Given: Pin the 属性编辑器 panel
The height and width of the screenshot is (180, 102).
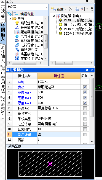Looking at the screenshot, I should tap(87, 70).
